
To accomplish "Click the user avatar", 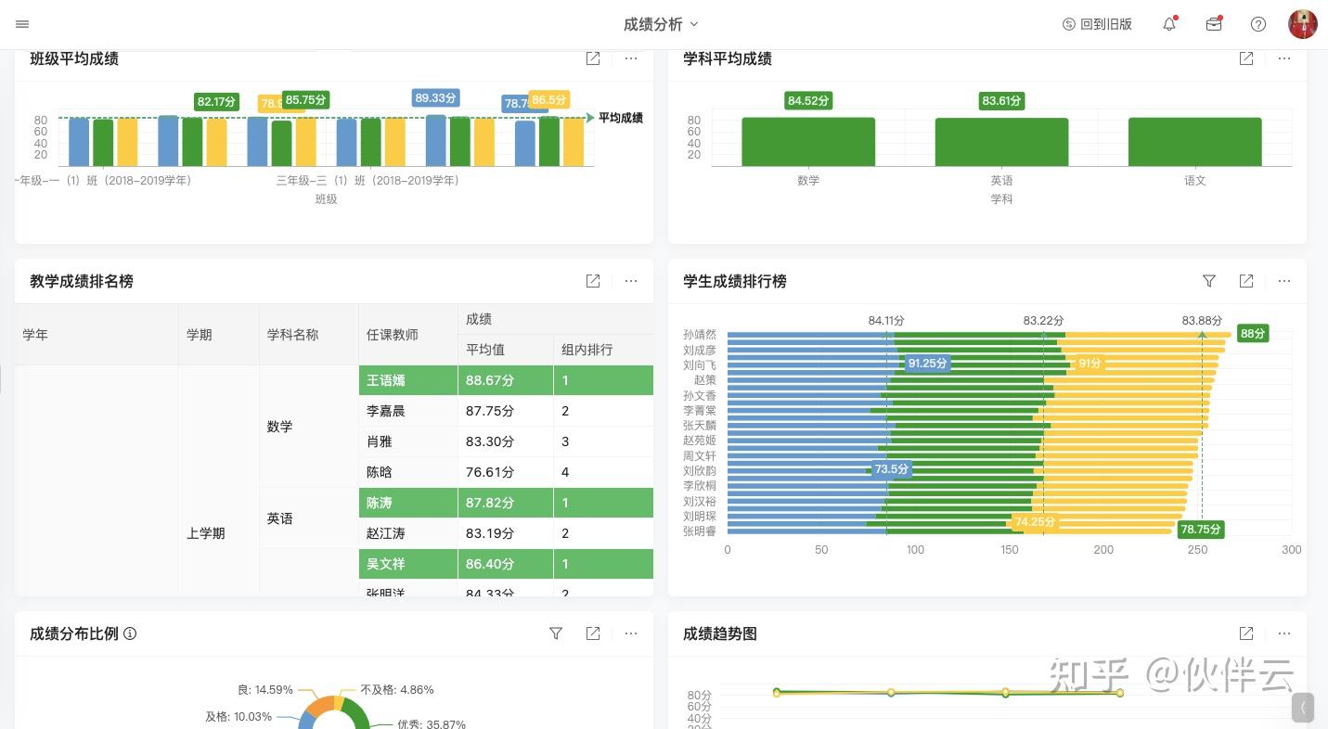I will [1303, 24].
